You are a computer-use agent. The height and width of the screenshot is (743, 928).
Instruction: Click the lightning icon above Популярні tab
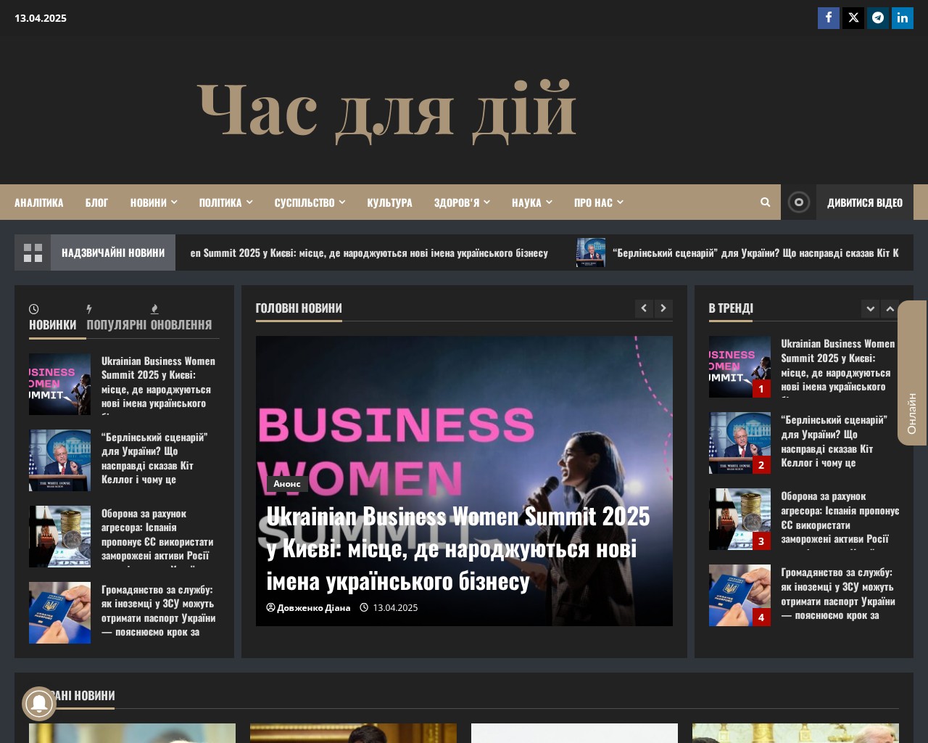pyautogui.click(x=89, y=309)
